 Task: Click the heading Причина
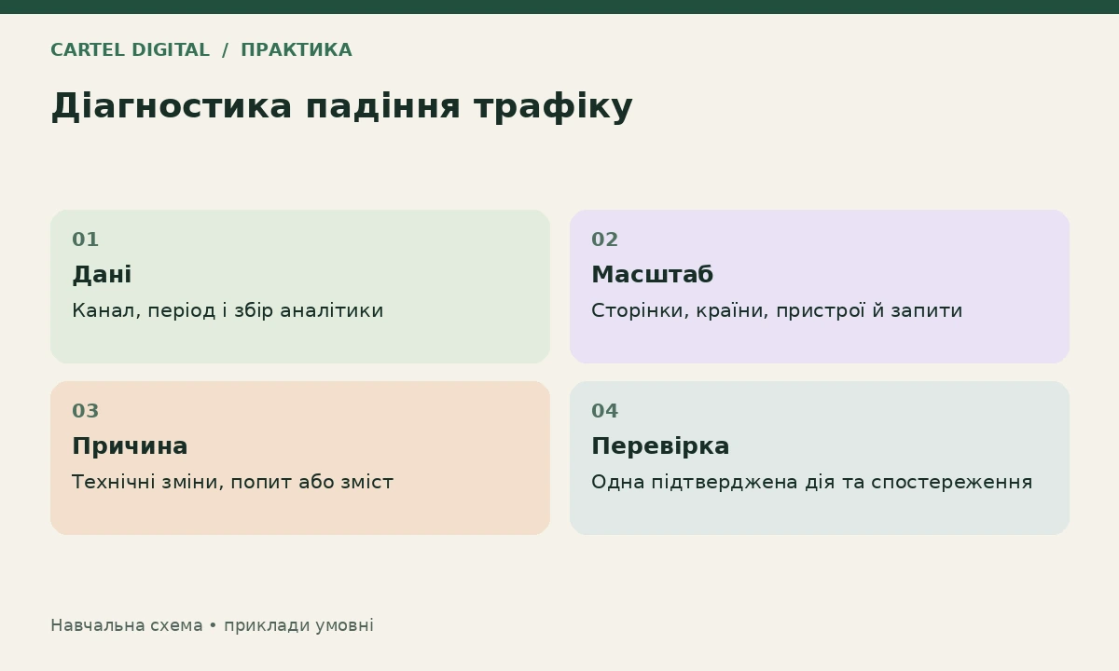point(130,446)
